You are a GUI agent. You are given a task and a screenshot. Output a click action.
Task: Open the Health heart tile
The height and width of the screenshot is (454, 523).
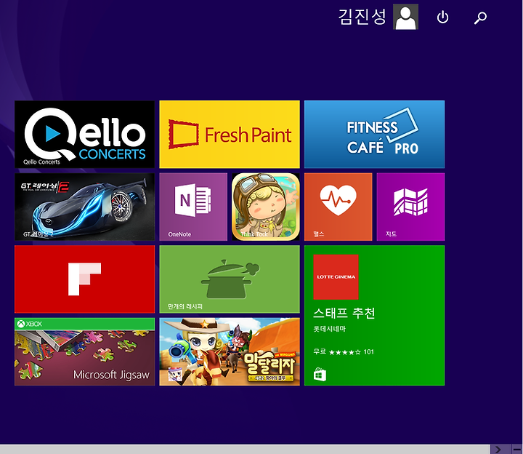338,207
